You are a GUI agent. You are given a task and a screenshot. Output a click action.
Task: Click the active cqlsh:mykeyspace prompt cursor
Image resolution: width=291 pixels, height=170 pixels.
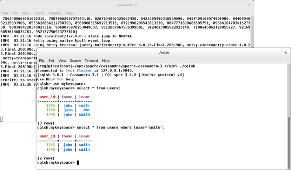78,163
